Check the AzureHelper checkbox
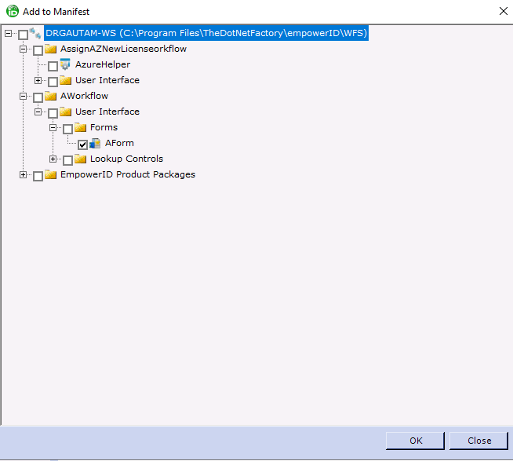Screen dimensions: 513x461 (x=53, y=66)
